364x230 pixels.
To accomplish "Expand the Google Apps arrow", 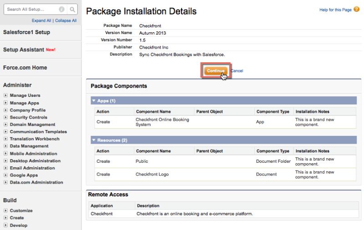I will pyautogui.click(x=5, y=175).
